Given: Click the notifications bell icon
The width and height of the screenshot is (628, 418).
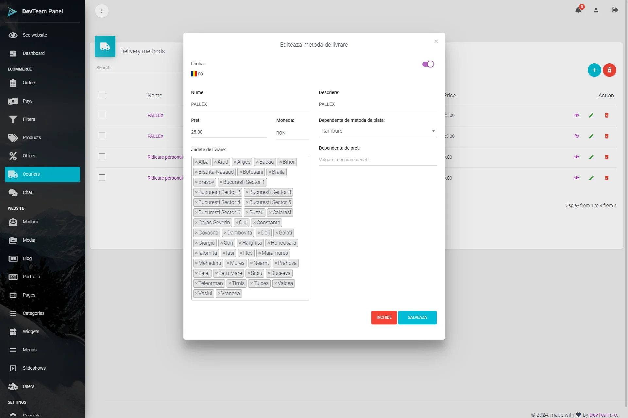Looking at the screenshot, I should [x=578, y=10].
